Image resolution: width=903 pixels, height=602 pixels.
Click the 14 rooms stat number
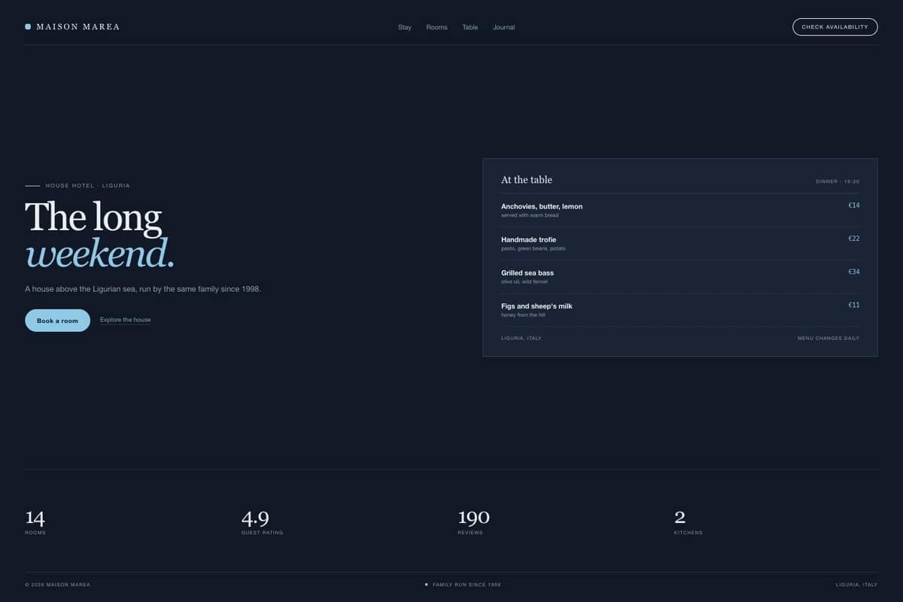[x=35, y=518]
